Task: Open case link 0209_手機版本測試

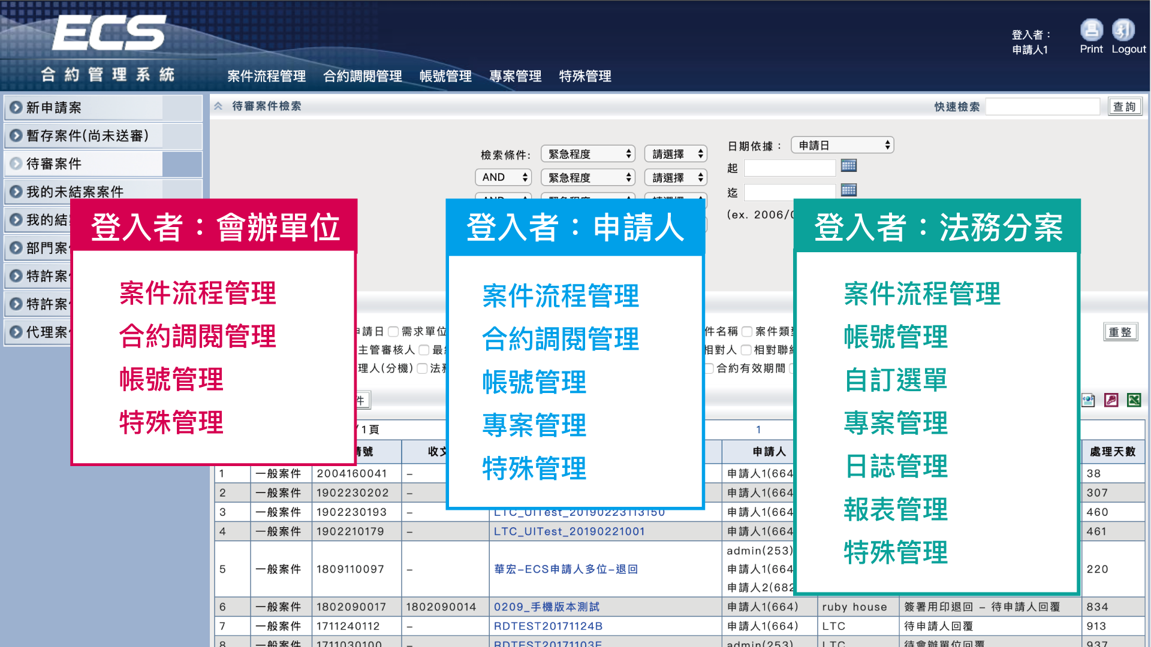Action: pos(547,607)
